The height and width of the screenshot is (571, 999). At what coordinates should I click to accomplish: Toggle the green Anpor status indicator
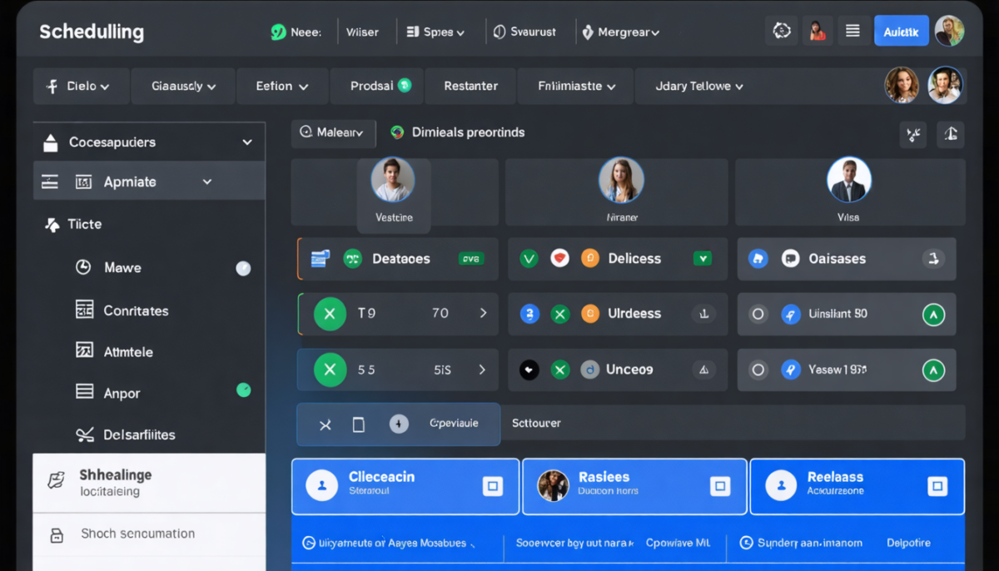coord(244,390)
